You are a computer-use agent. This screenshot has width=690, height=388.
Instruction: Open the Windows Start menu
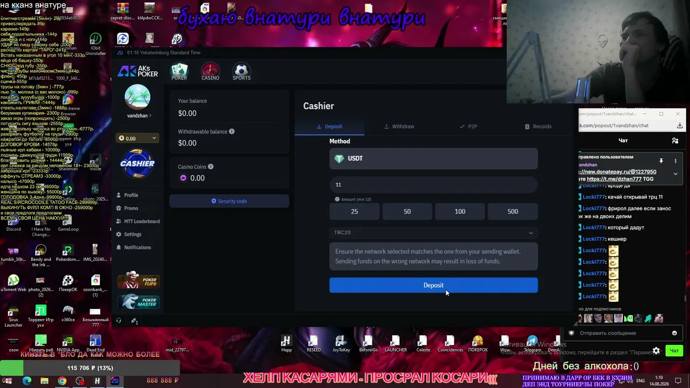[x=8, y=381]
